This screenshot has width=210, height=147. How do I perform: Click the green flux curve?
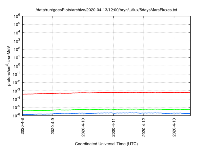pos(106,109)
